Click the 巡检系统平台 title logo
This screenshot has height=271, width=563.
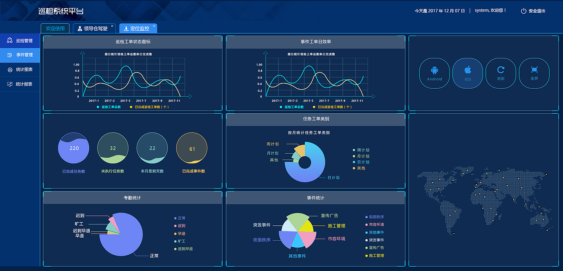pyautogui.click(x=61, y=11)
